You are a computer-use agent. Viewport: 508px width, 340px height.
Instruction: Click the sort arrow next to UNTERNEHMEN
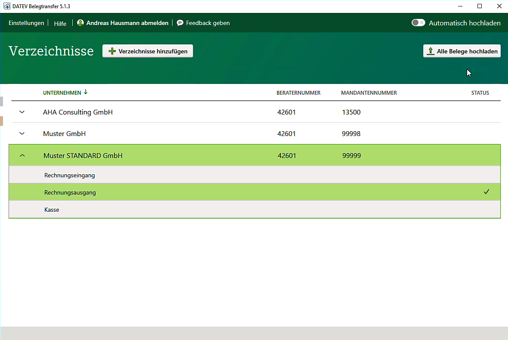coord(86,92)
